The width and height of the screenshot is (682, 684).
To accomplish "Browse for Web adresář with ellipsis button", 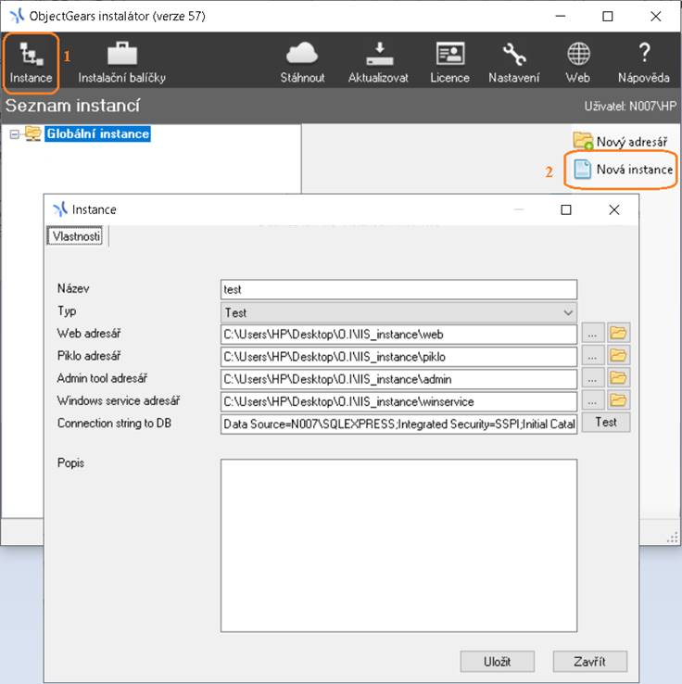I will 593,334.
